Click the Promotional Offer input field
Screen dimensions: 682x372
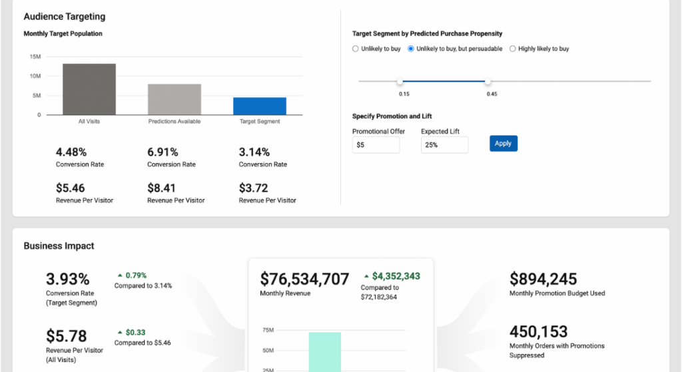[x=376, y=144]
